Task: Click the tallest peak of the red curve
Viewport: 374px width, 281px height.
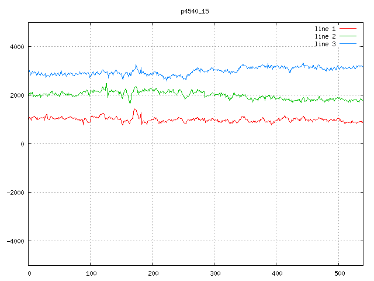Action: pos(134,109)
